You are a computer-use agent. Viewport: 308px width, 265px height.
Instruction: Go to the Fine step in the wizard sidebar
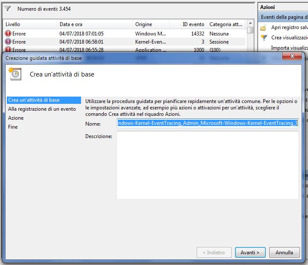point(13,127)
